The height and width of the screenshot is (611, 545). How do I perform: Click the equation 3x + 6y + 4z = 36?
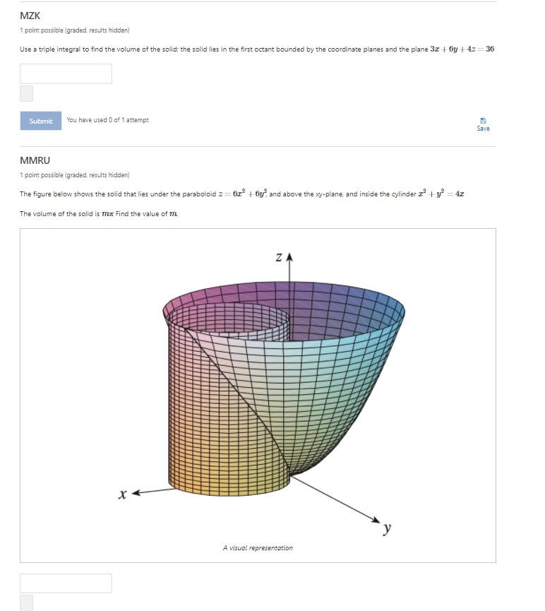(x=462, y=49)
